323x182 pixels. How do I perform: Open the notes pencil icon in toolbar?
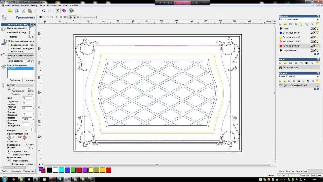pyautogui.click(x=57, y=11)
